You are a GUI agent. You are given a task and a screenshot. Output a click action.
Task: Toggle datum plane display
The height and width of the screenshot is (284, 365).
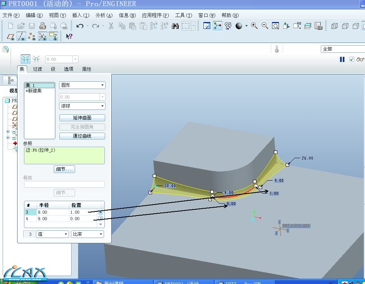(11, 36)
